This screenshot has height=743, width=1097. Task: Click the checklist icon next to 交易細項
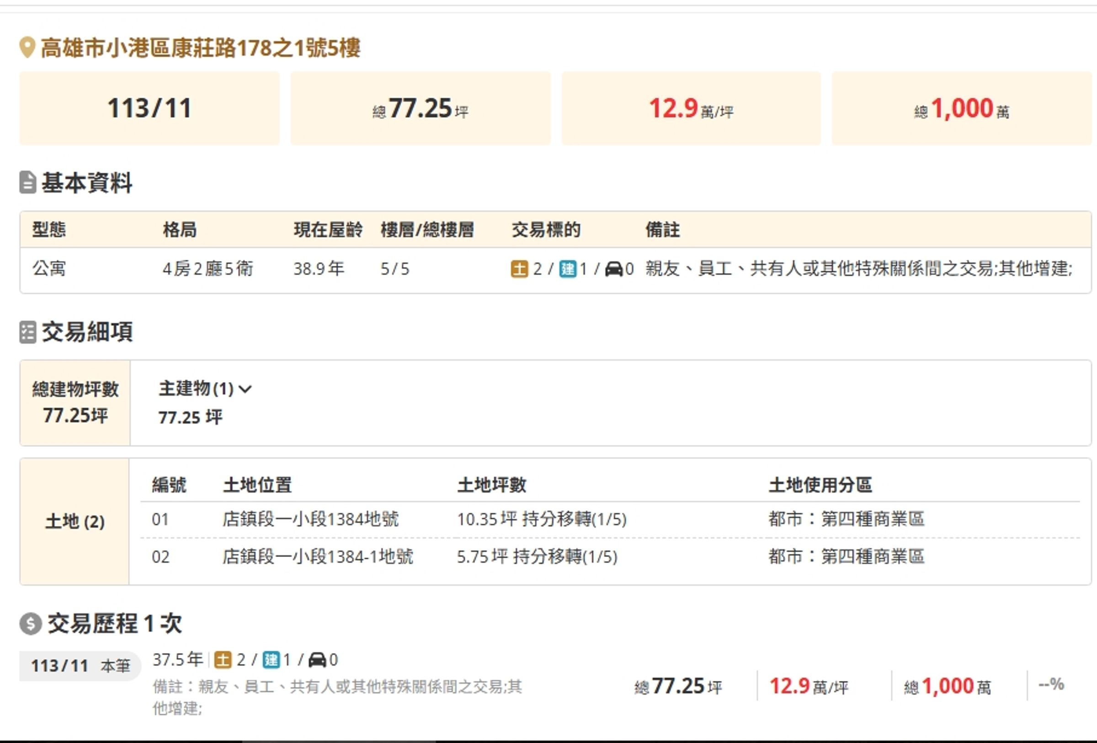coord(27,332)
